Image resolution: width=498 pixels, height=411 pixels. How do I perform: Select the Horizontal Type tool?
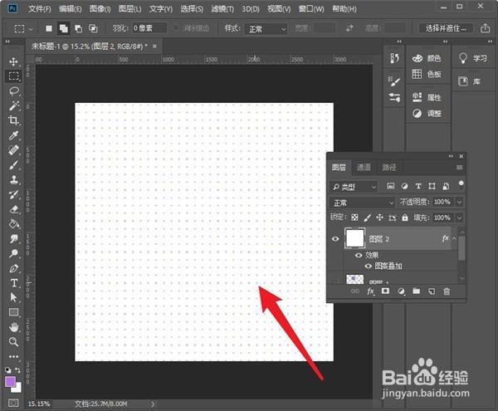click(13, 282)
